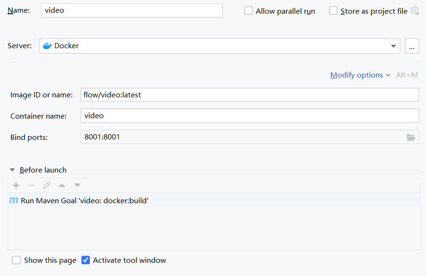Click the Image ID or name field
Image resolution: width=426 pixels, height=276 pixels.
tap(250, 95)
